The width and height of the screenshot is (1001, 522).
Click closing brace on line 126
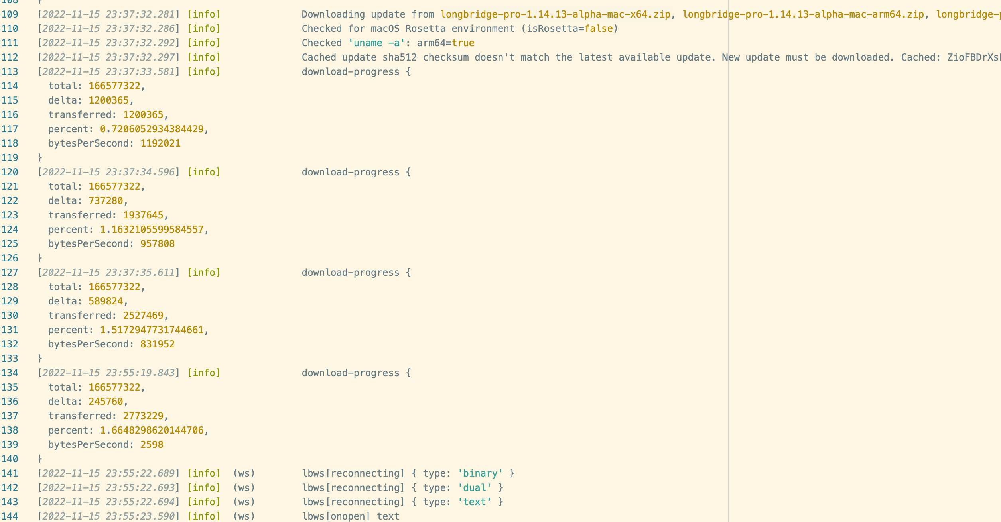pos(40,258)
